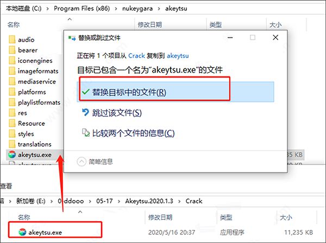Expand chevron after 新加卷 (E:) in path
The width and height of the screenshot is (326, 243).
click(x=52, y=201)
